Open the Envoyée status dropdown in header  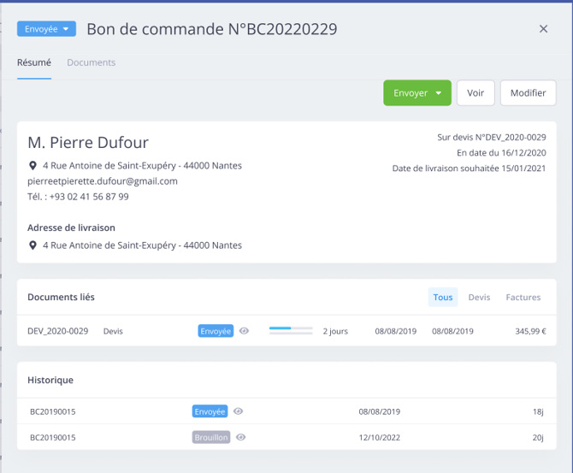[46, 29]
